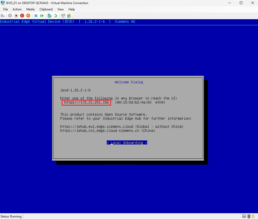Open the Action menu

coord(17,9)
